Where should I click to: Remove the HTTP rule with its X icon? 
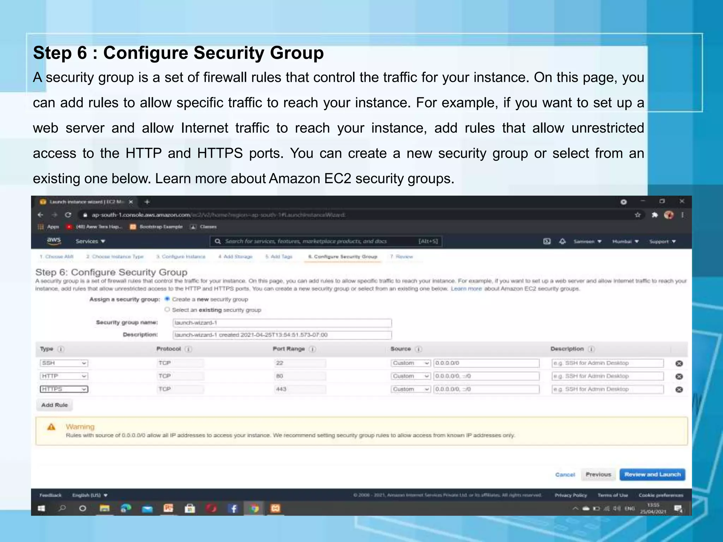(x=679, y=376)
